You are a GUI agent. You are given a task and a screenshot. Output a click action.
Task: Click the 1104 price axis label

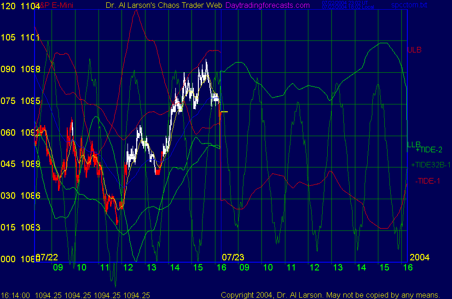pyautogui.click(x=30, y=6)
